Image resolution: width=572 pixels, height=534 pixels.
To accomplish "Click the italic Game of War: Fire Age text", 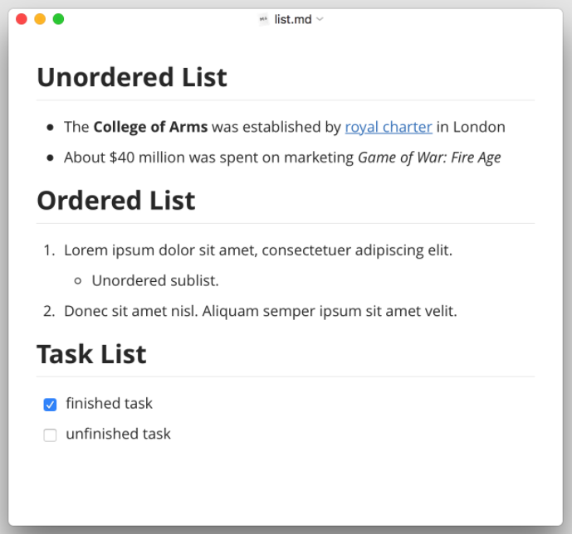I will click(429, 158).
